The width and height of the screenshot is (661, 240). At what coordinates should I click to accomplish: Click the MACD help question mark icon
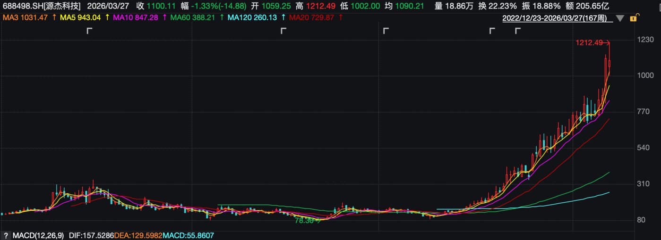click(x=6, y=235)
